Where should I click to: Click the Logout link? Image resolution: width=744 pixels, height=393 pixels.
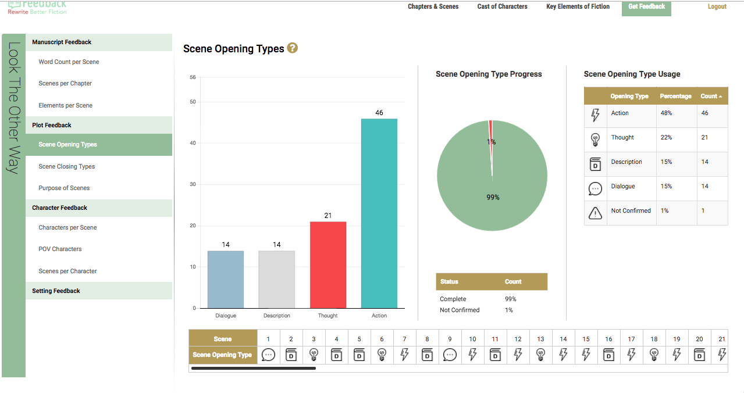717,6
